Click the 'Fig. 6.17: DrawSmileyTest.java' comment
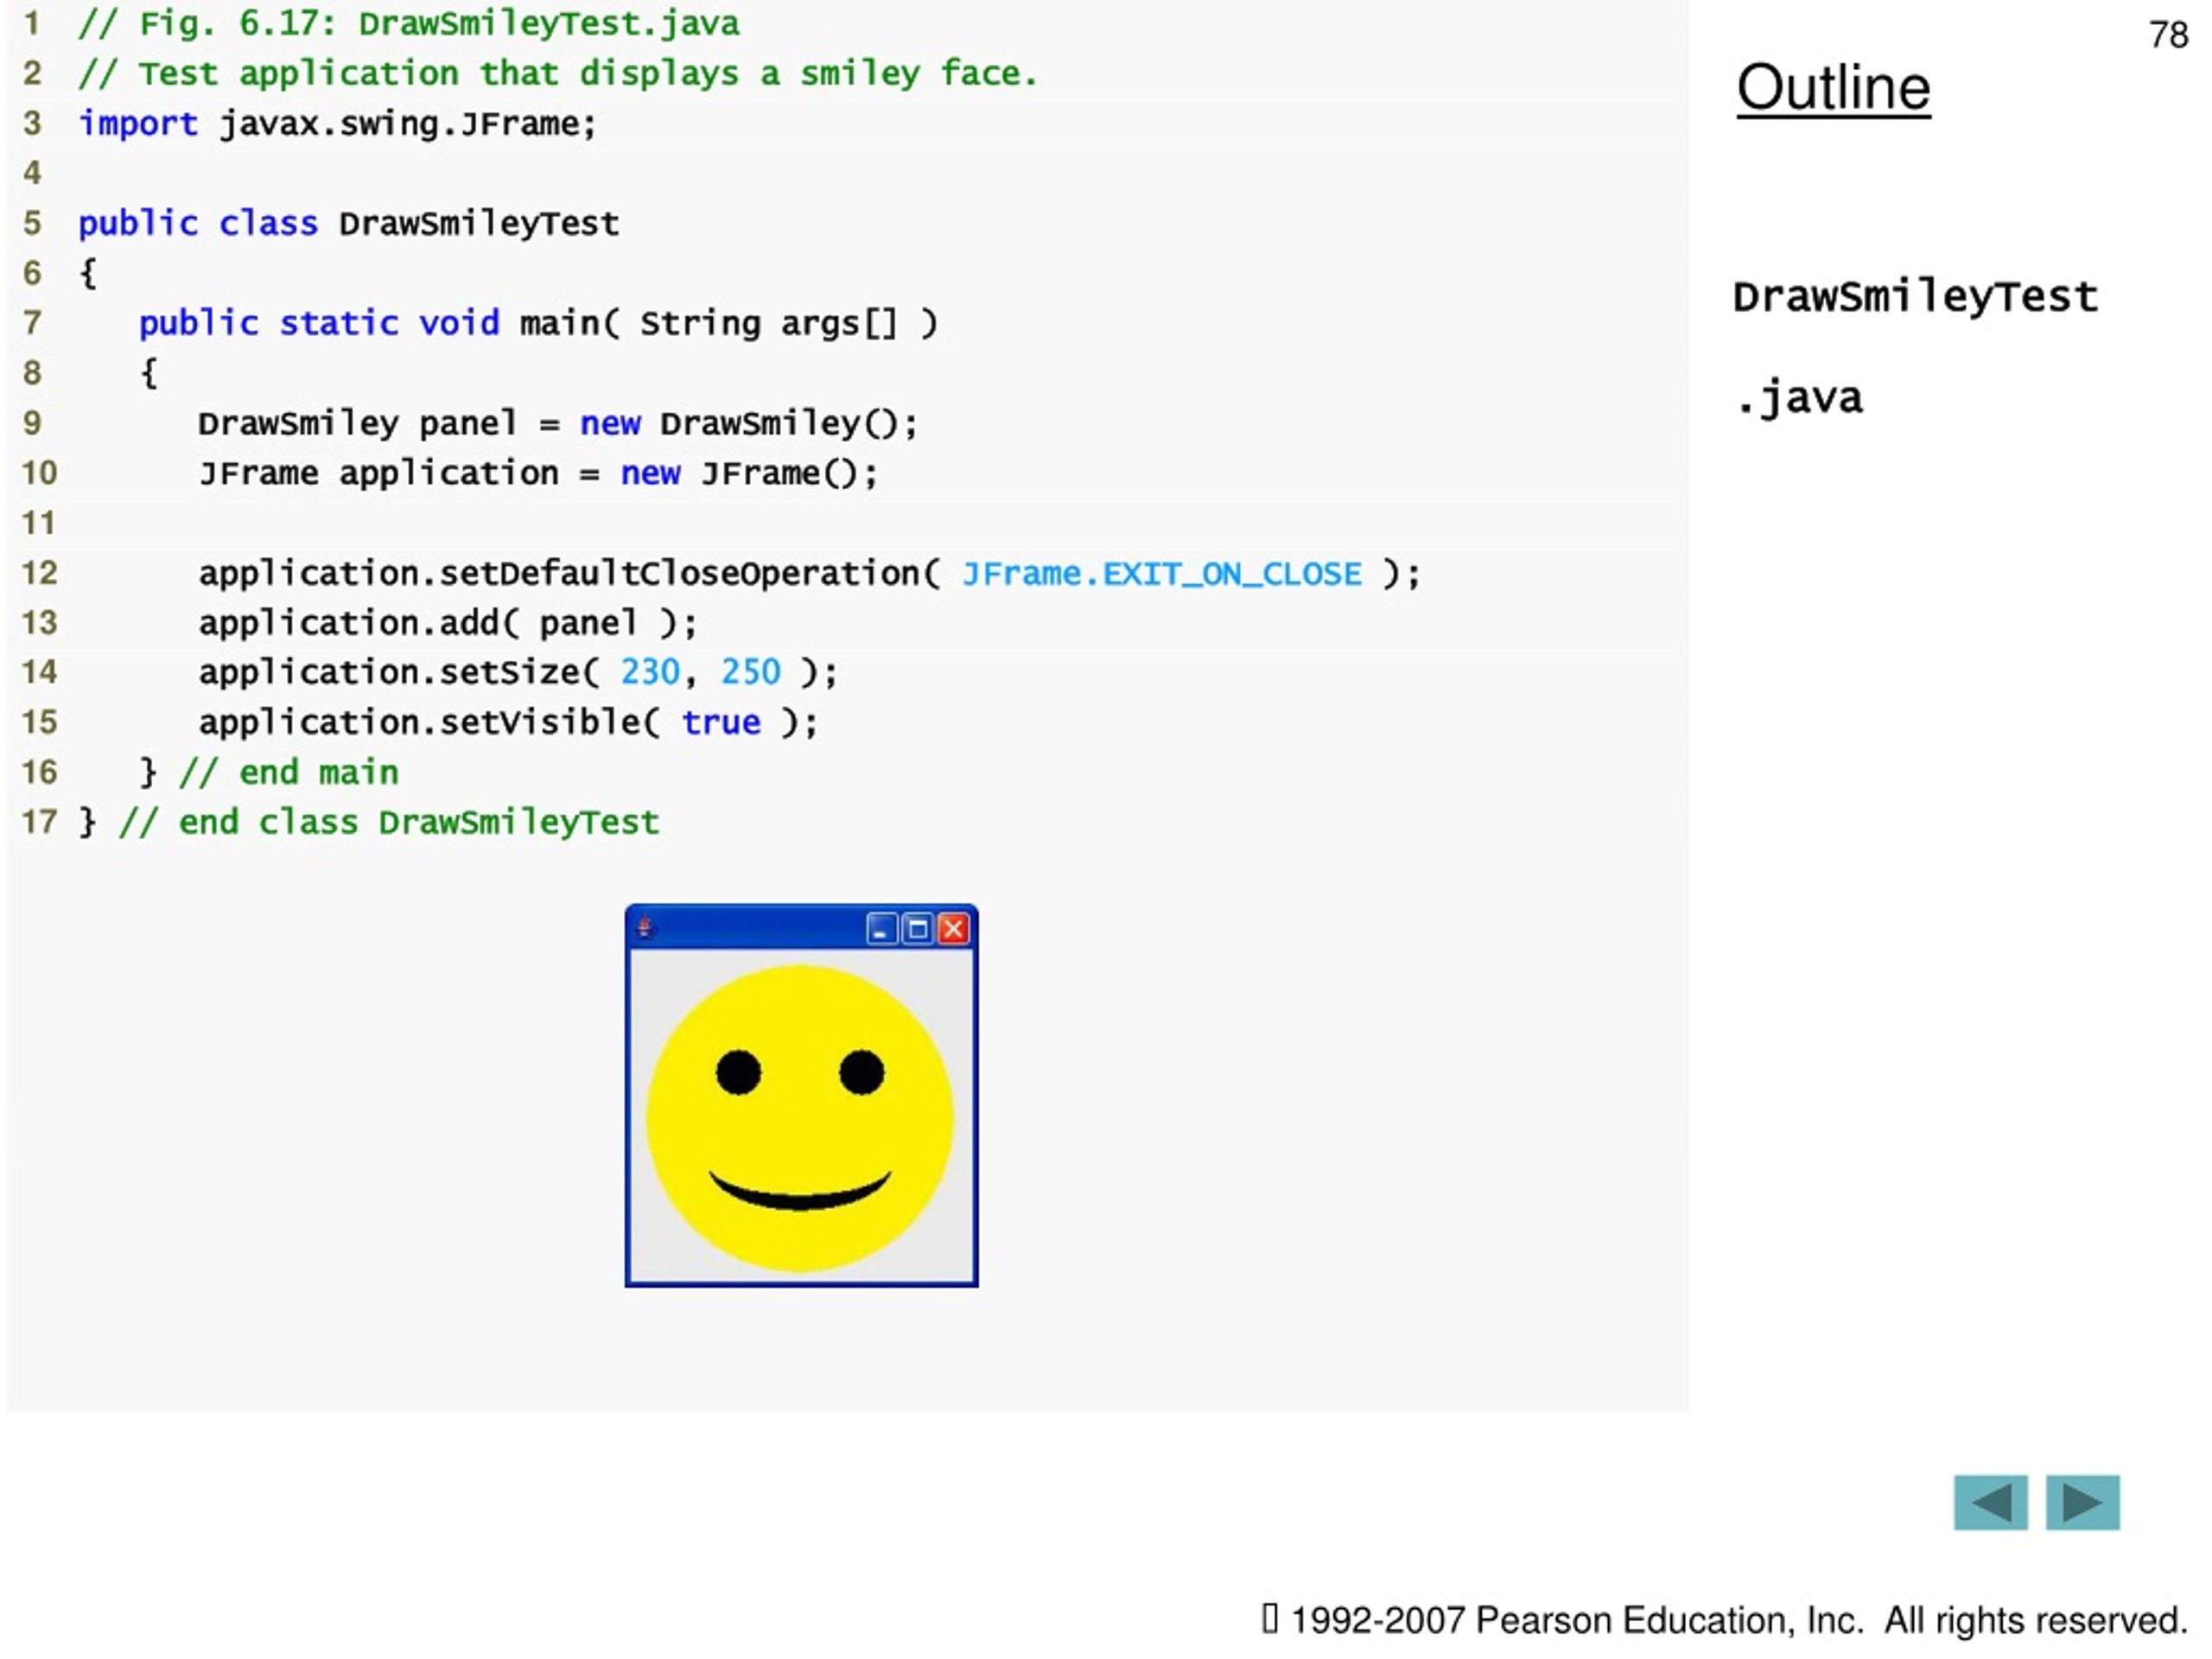The image size is (2212, 1659). tap(409, 23)
